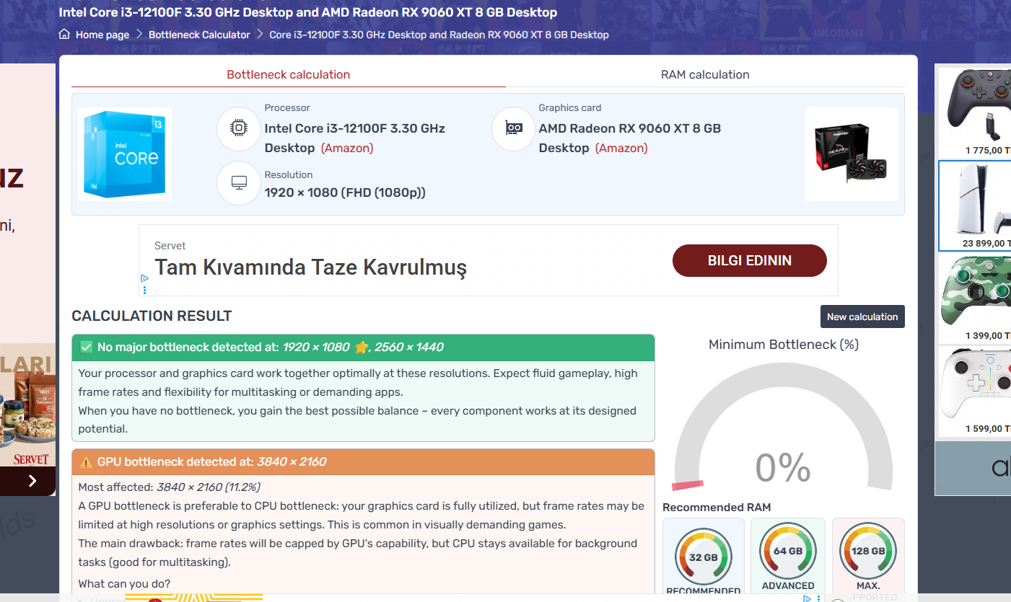
Task: Click the gold star next to 1920 × 1080
Action: [362, 347]
